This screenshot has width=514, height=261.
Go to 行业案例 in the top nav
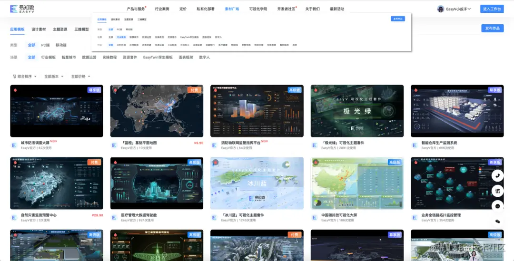tap(162, 9)
